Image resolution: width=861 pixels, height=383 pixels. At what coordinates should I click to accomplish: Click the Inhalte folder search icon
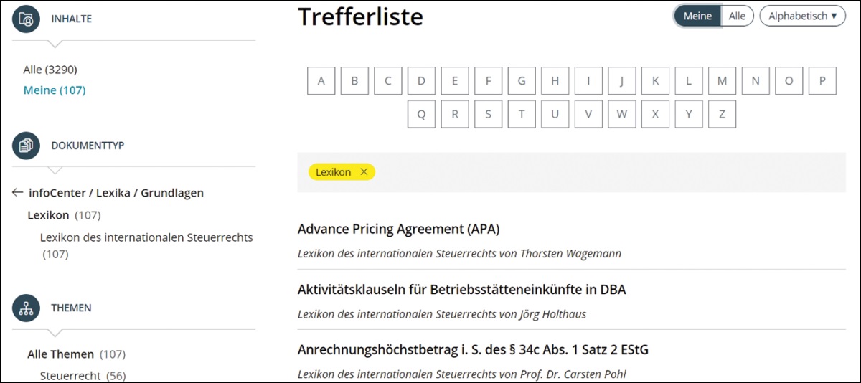[27, 19]
